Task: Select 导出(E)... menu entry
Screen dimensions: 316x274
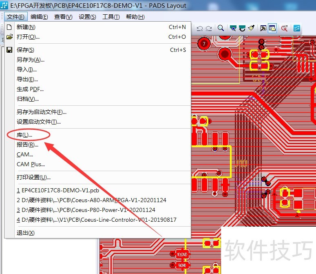Action: pos(97,79)
